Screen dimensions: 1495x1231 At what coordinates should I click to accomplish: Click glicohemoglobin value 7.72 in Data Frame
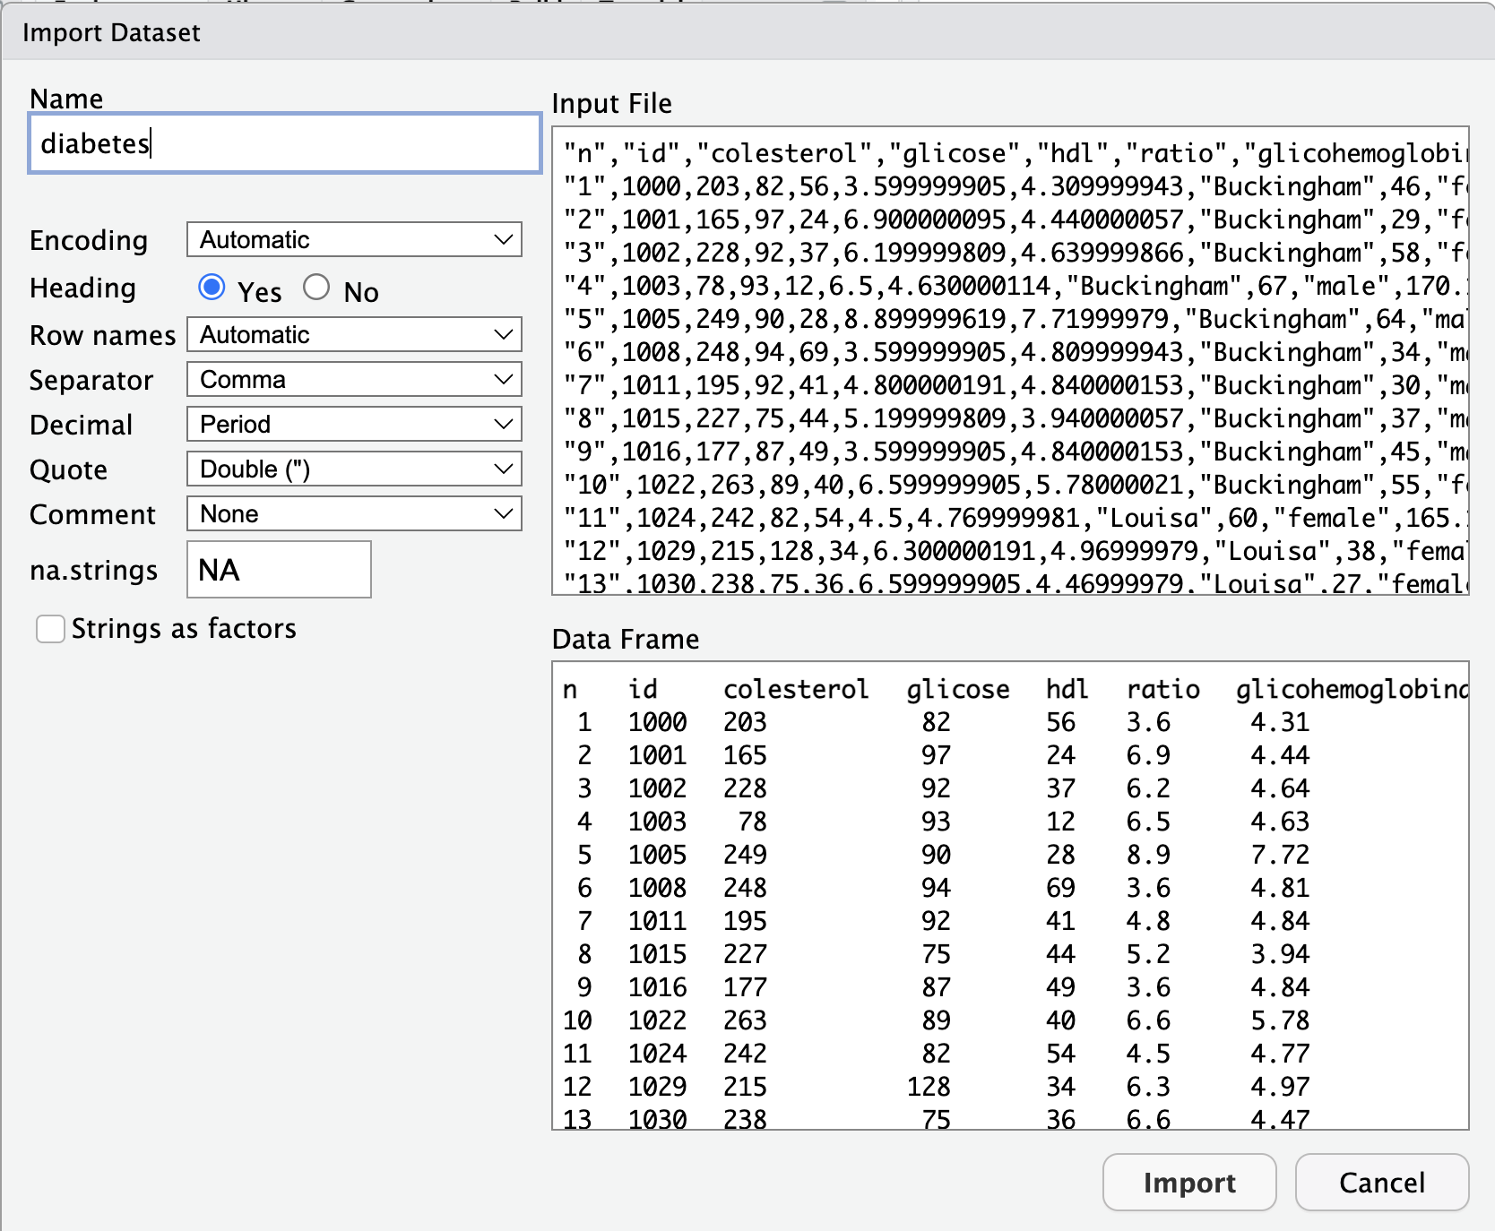point(1280,855)
